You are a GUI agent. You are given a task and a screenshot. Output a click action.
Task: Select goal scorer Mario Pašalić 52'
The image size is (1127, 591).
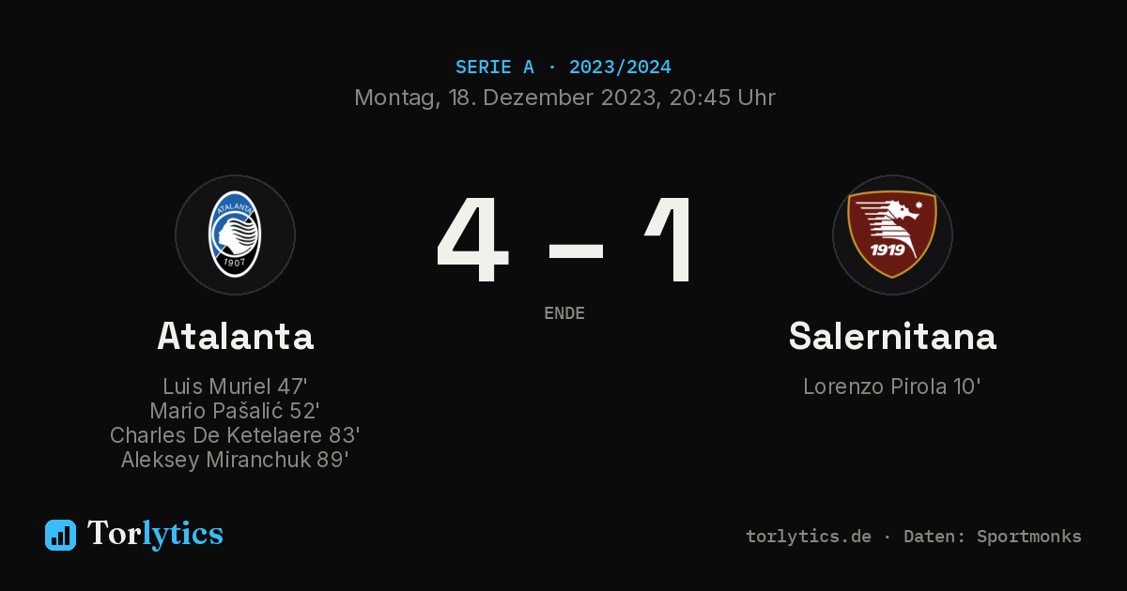pyautogui.click(x=235, y=411)
